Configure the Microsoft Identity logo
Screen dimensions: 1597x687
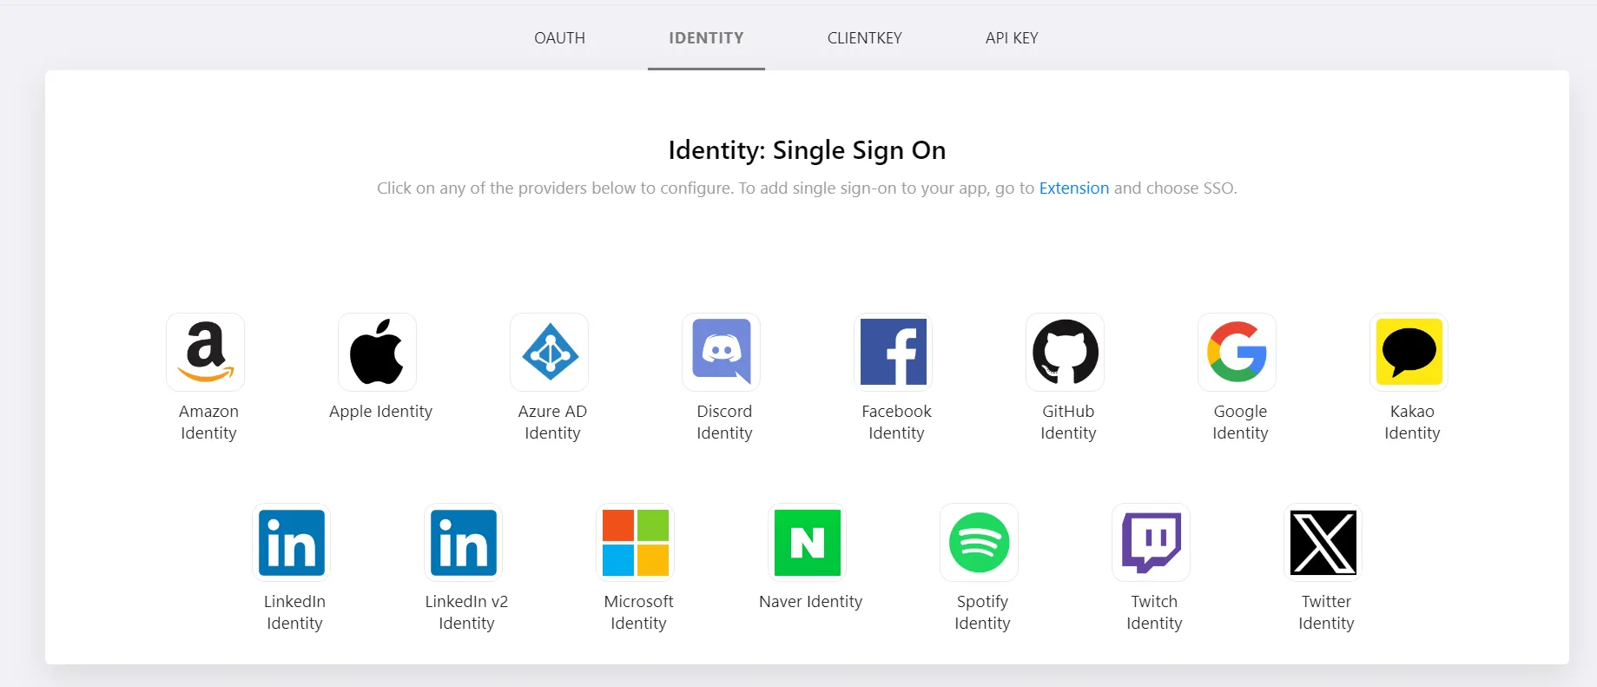[636, 543]
